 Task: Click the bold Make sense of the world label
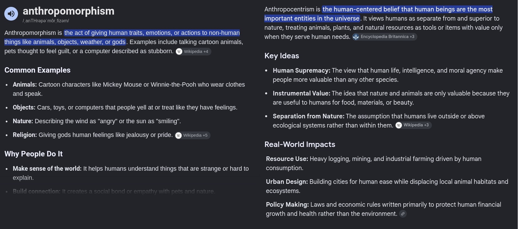(47, 169)
